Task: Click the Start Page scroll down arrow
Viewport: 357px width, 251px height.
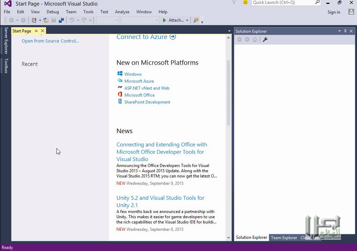Action: point(228,238)
